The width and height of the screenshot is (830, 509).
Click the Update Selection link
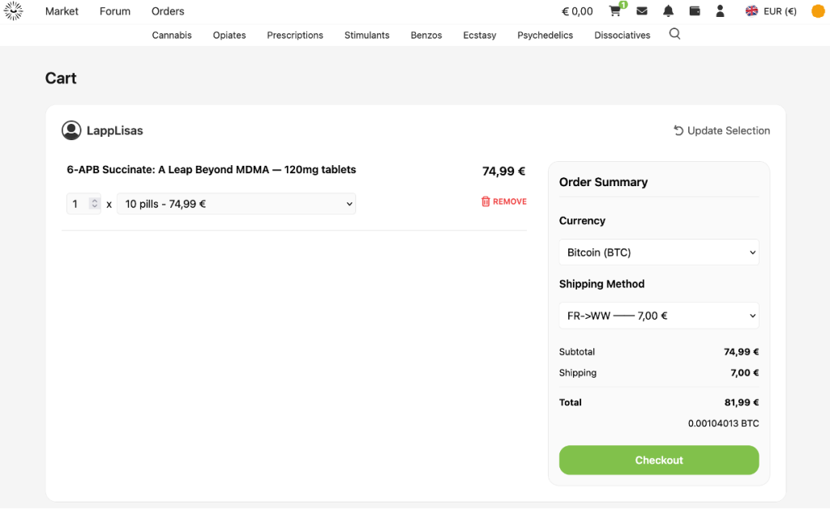pyautogui.click(x=721, y=130)
